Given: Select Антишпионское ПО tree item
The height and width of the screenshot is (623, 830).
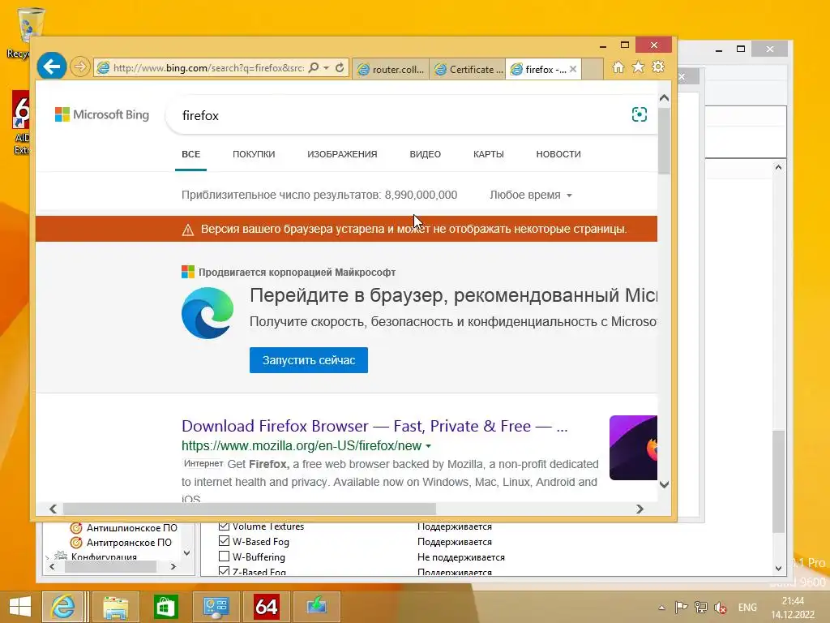Looking at the screenshot, I should tap(132, 528).
